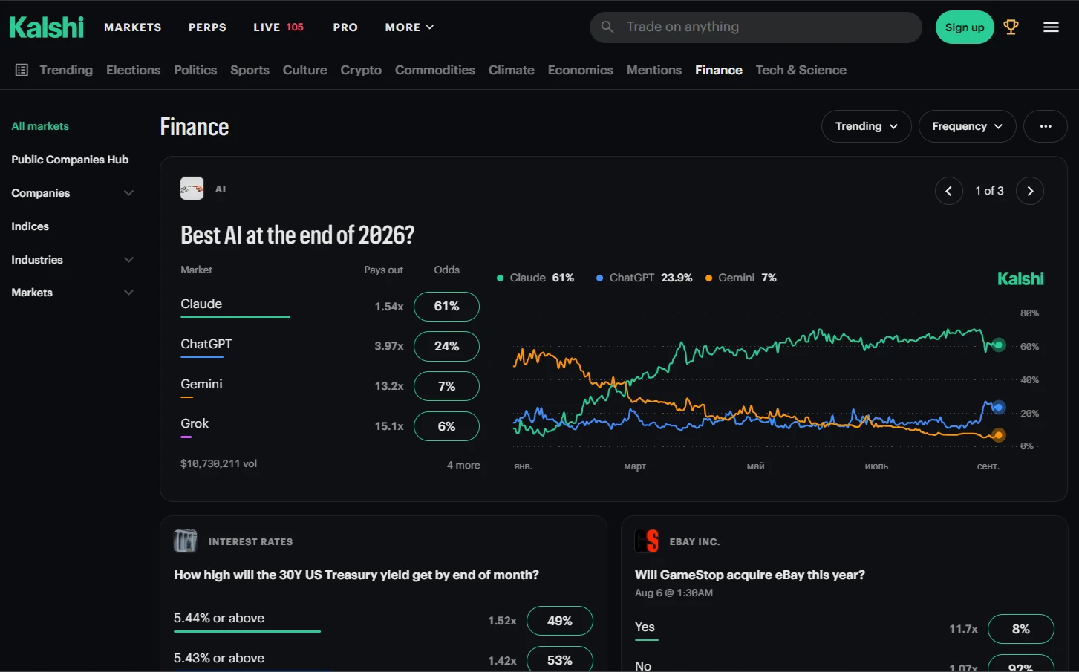Screen dimensions: 1079x672
Task: Switch to the Elections category tab
Action: pos(133,70)
